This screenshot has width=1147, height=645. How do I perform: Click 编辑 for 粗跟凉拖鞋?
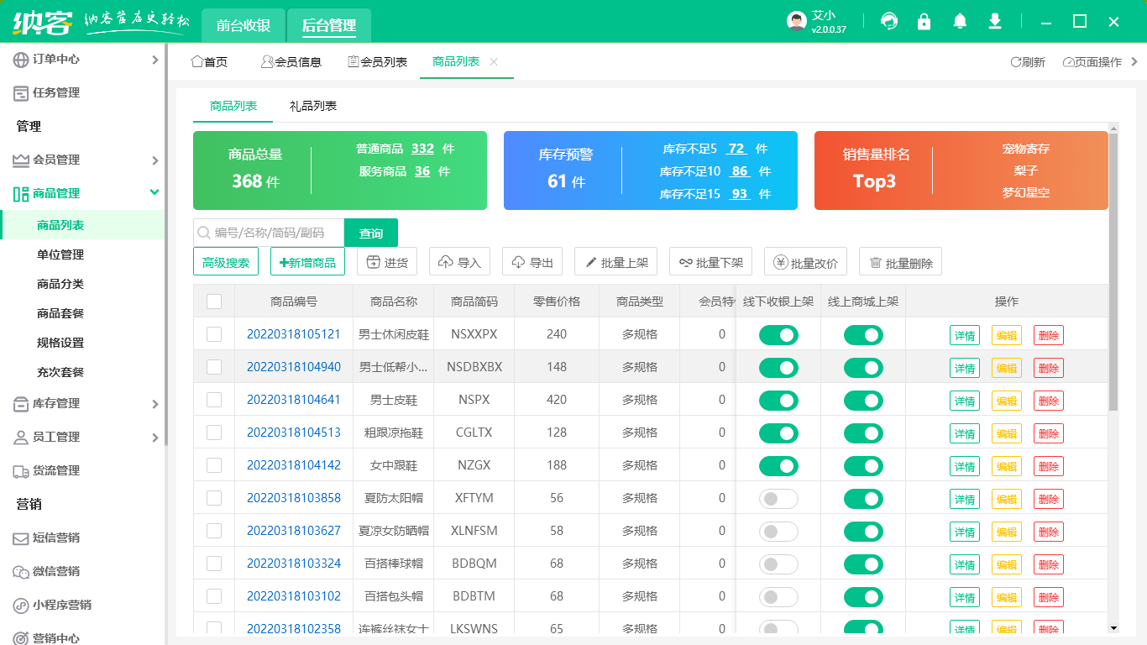click(x=1007, y=433)
